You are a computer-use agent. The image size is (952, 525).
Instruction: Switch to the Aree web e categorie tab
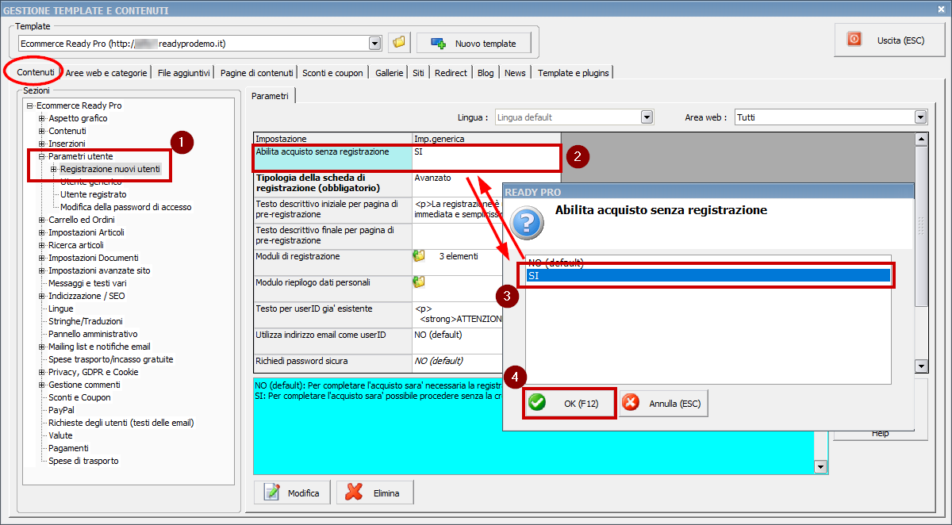coord(106,73)
